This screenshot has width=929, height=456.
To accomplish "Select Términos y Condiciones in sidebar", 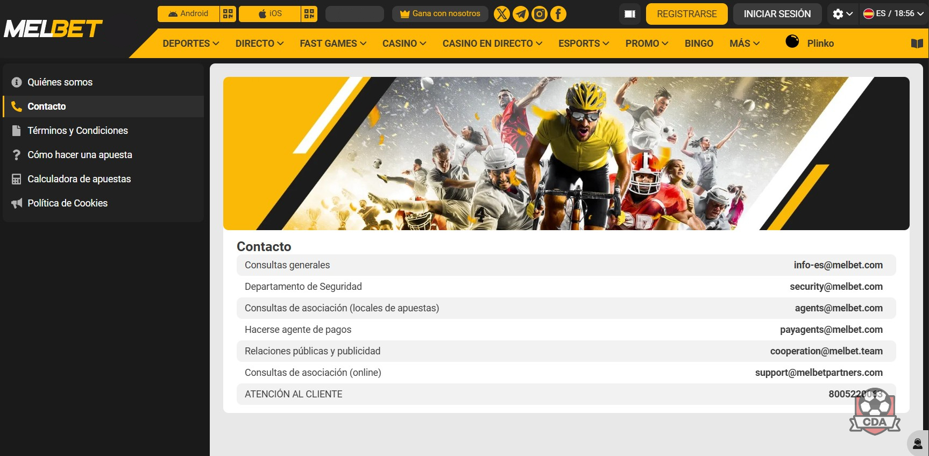I will tap(77, 131).
